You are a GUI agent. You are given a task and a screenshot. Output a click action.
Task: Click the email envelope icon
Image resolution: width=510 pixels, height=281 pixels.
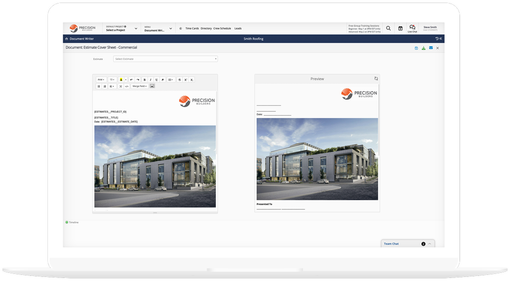430,48
